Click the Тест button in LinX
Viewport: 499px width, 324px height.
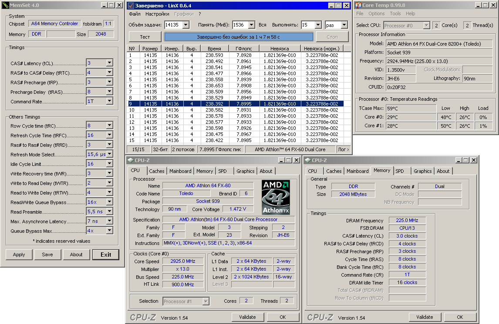pos(145,37)
